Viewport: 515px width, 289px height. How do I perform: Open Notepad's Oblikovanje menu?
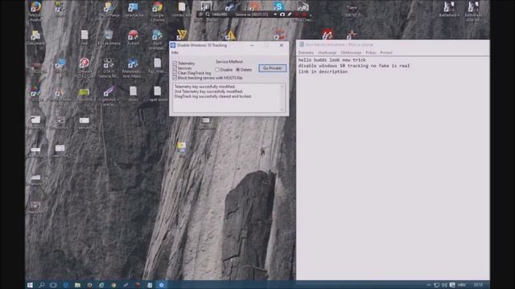click(x=351, y=52)
